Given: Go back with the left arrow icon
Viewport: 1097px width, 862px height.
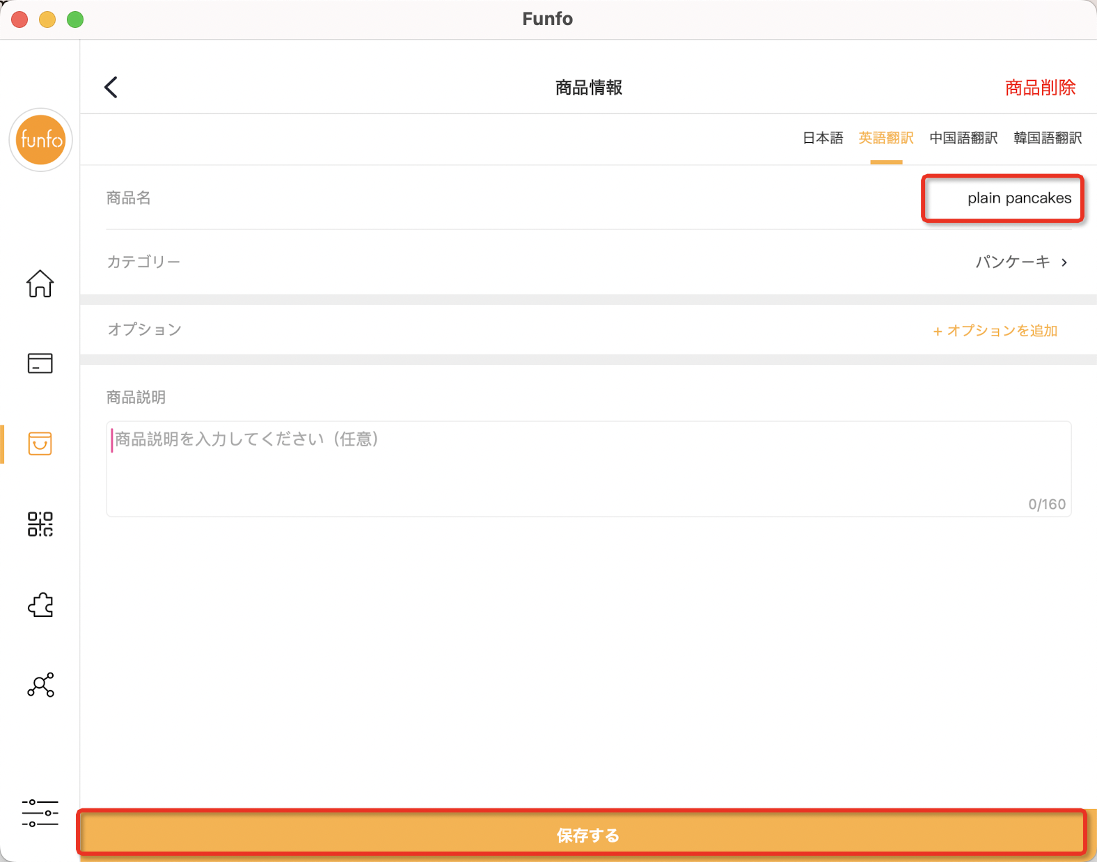Looking at the screenshot, I should click(x=111, y=87).
